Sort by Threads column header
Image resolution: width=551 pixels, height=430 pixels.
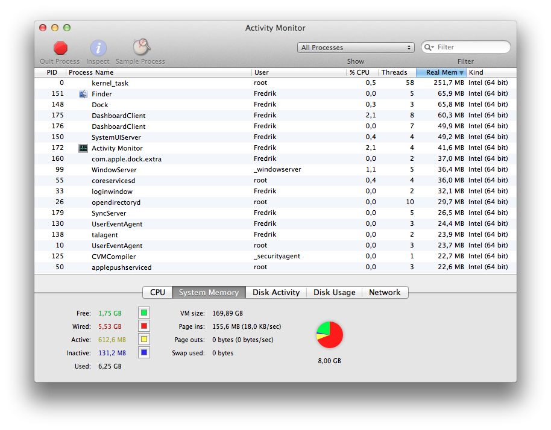tap(397, 72)
